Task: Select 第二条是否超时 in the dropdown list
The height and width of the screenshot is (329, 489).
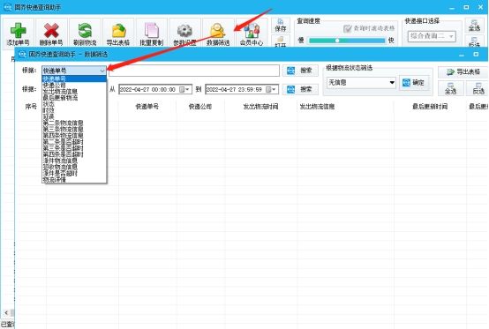Action: (74, 142)
